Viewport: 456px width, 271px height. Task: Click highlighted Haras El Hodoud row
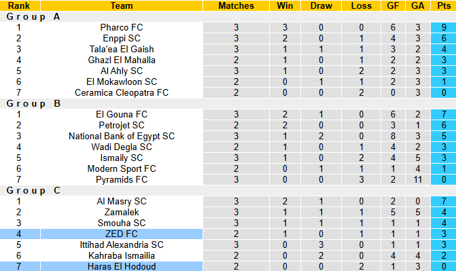[228, 266]
